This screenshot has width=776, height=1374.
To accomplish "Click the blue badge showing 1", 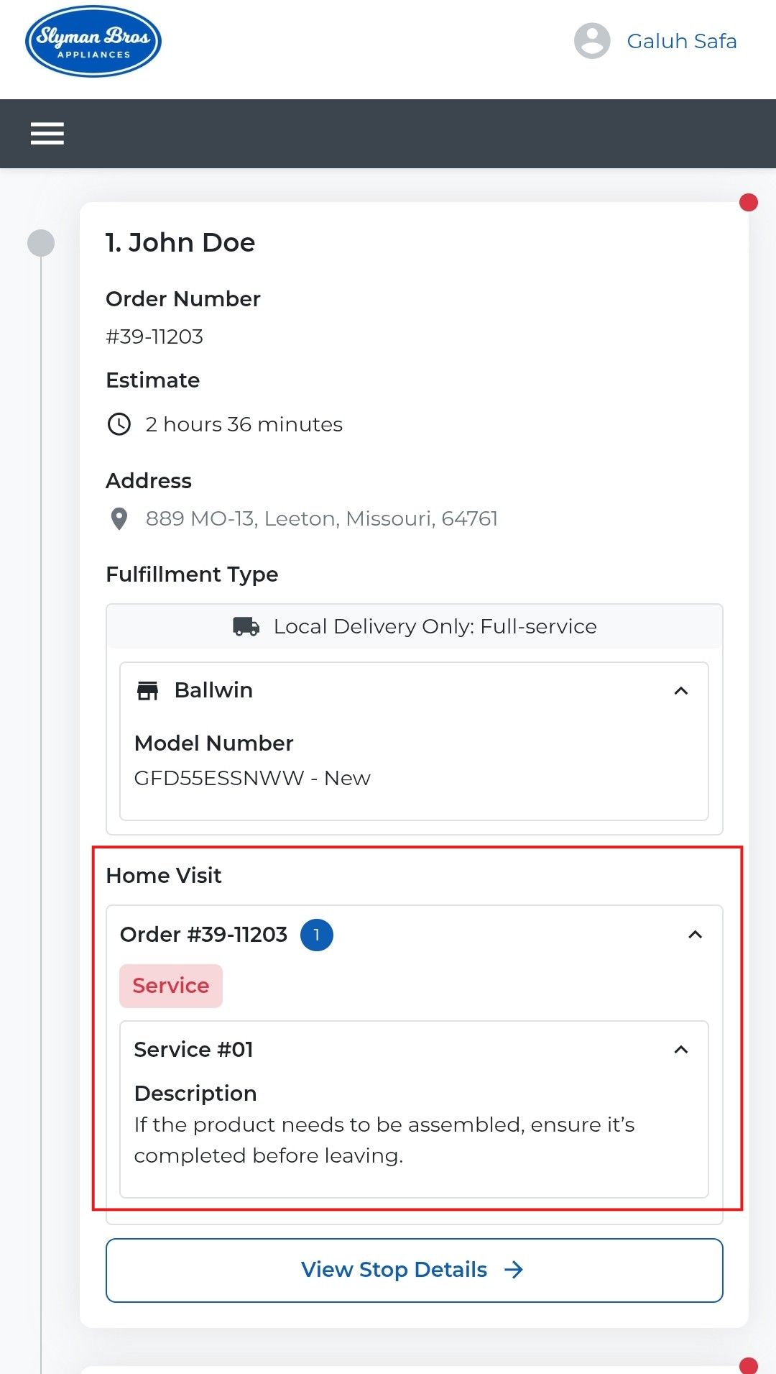I will (x=316, y=935).
